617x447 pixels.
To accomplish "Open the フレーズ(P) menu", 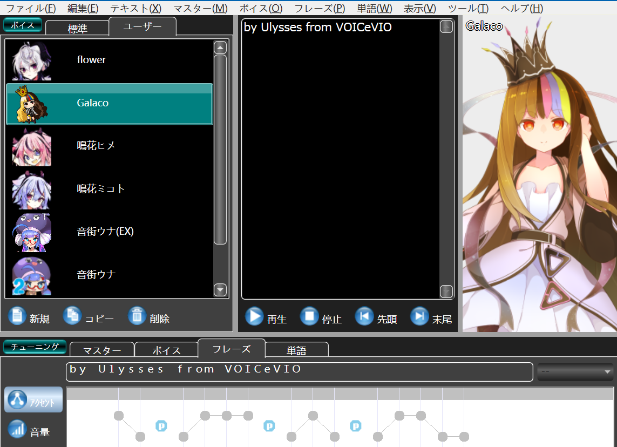I will [320, 8].
